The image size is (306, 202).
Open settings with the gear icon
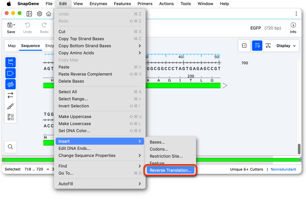tap(40, 14)
